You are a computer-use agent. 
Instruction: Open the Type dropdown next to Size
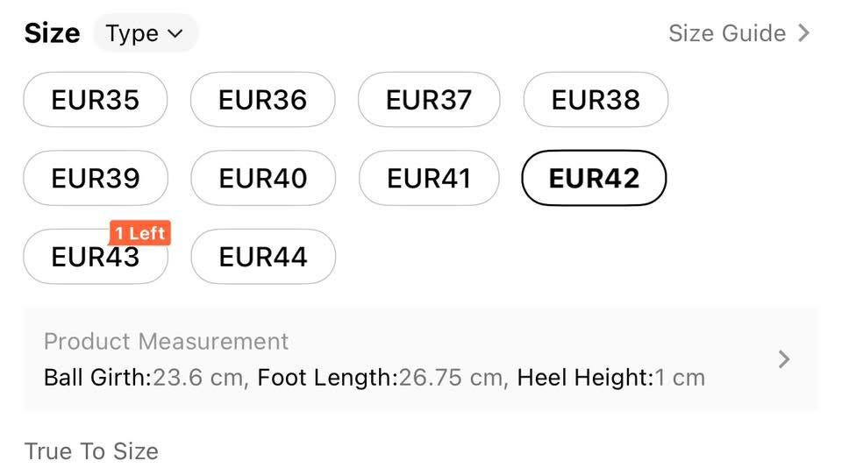145,33
